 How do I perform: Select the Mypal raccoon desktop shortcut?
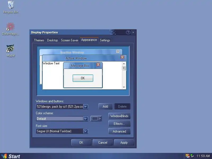[x=11, y=51]
